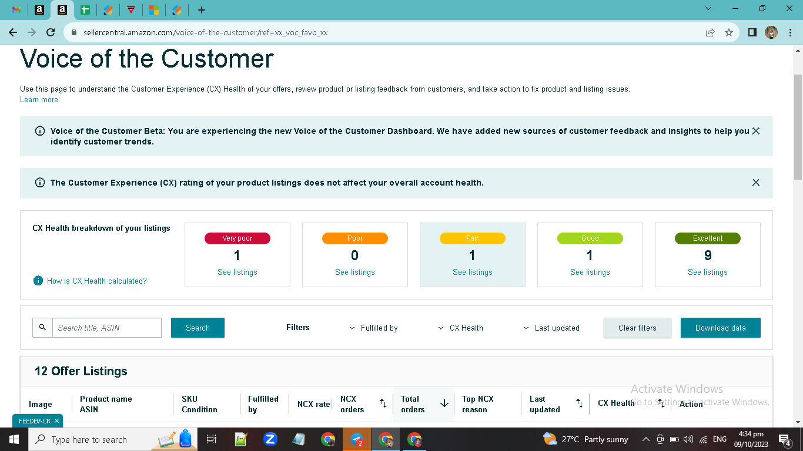See listings under Excellent
The width and height of the screenshot is (803, 451).
click(x=708, y=272)
